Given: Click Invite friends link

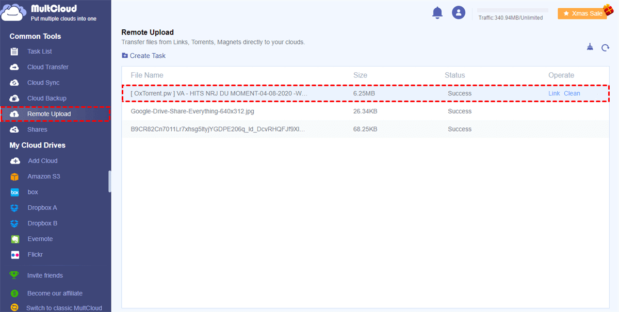Looking at the screenshot, I should pyautogui.click(x=45, y=275).
